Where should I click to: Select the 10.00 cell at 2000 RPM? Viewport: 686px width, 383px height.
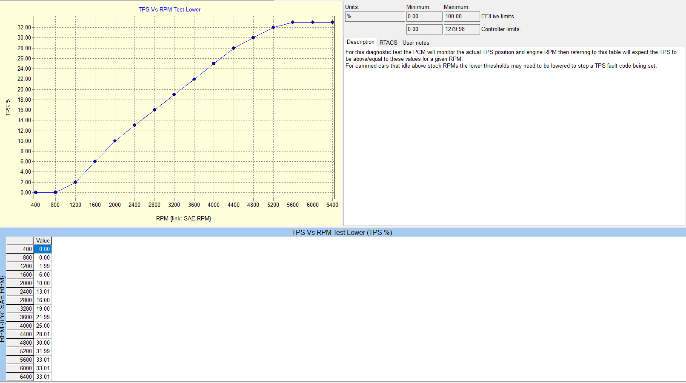[x=43, y=283]
